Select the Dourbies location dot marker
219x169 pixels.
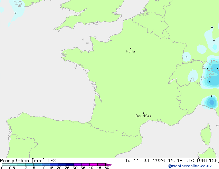143,113
